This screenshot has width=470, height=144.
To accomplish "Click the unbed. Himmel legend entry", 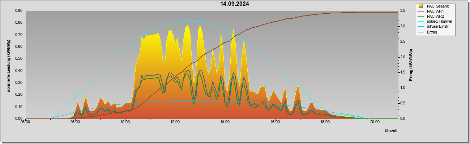I will click(435, 22).
